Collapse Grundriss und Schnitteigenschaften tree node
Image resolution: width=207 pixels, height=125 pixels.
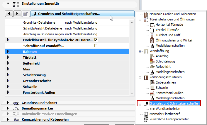pos(140,104)
